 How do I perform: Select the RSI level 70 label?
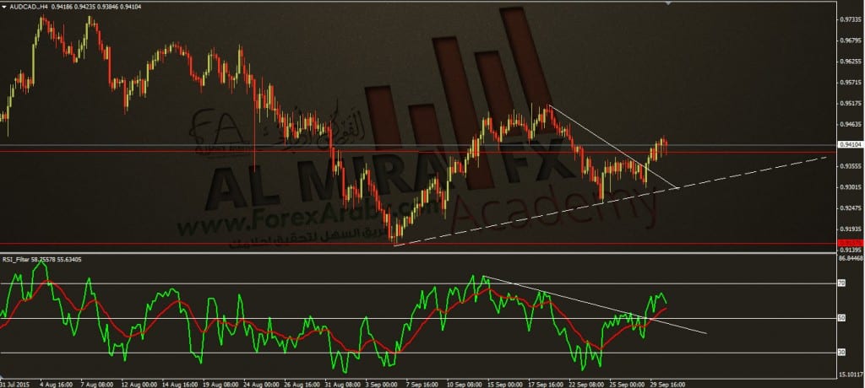point(841,283)
